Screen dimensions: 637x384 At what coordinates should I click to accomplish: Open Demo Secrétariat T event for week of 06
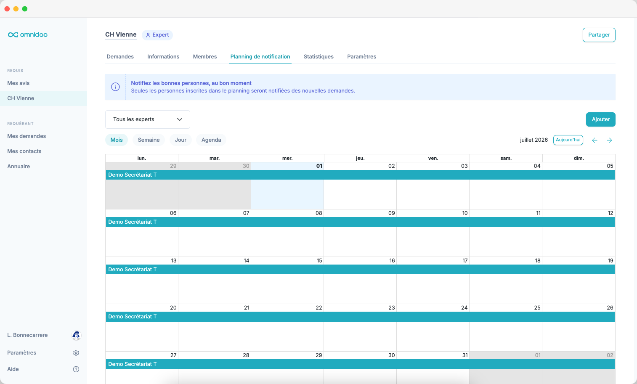click(x=360, y=222)
